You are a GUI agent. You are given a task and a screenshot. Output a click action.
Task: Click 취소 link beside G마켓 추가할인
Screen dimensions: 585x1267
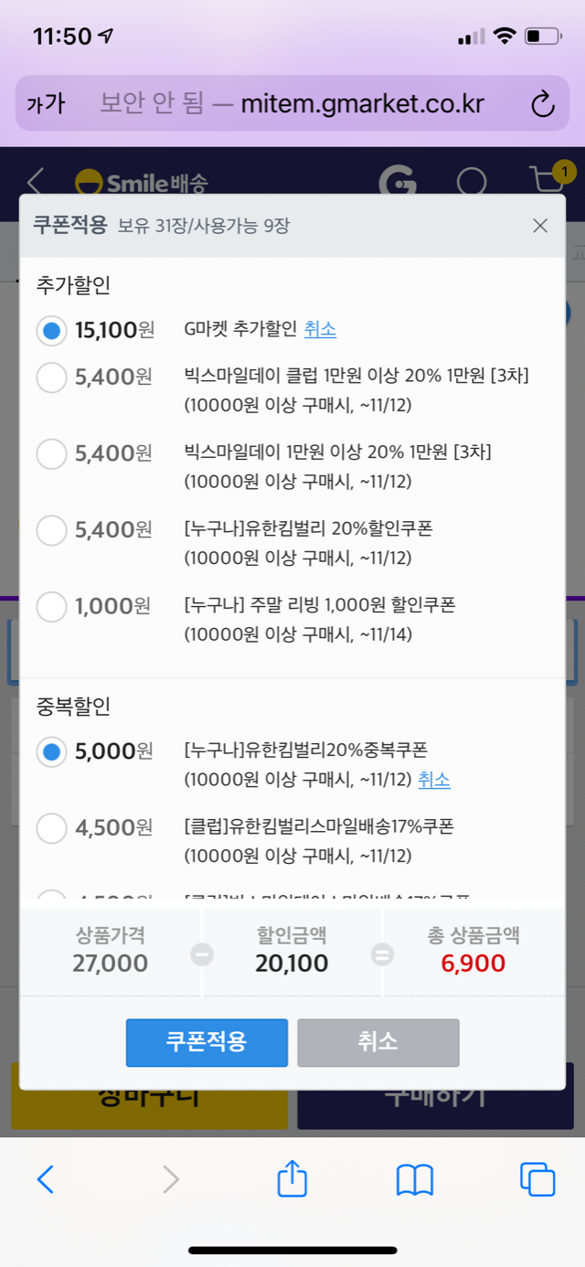(x=320, y=330)
